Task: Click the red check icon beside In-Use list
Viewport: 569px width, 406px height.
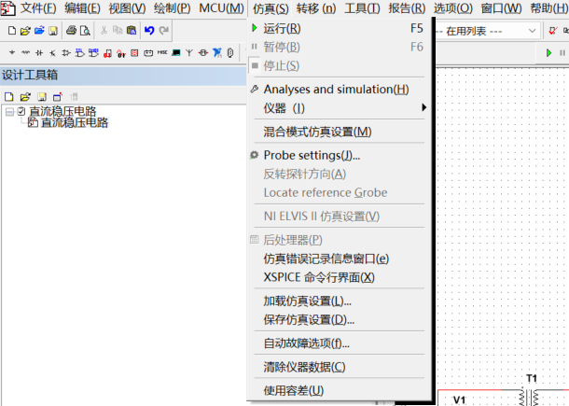Action: [552, 31]
